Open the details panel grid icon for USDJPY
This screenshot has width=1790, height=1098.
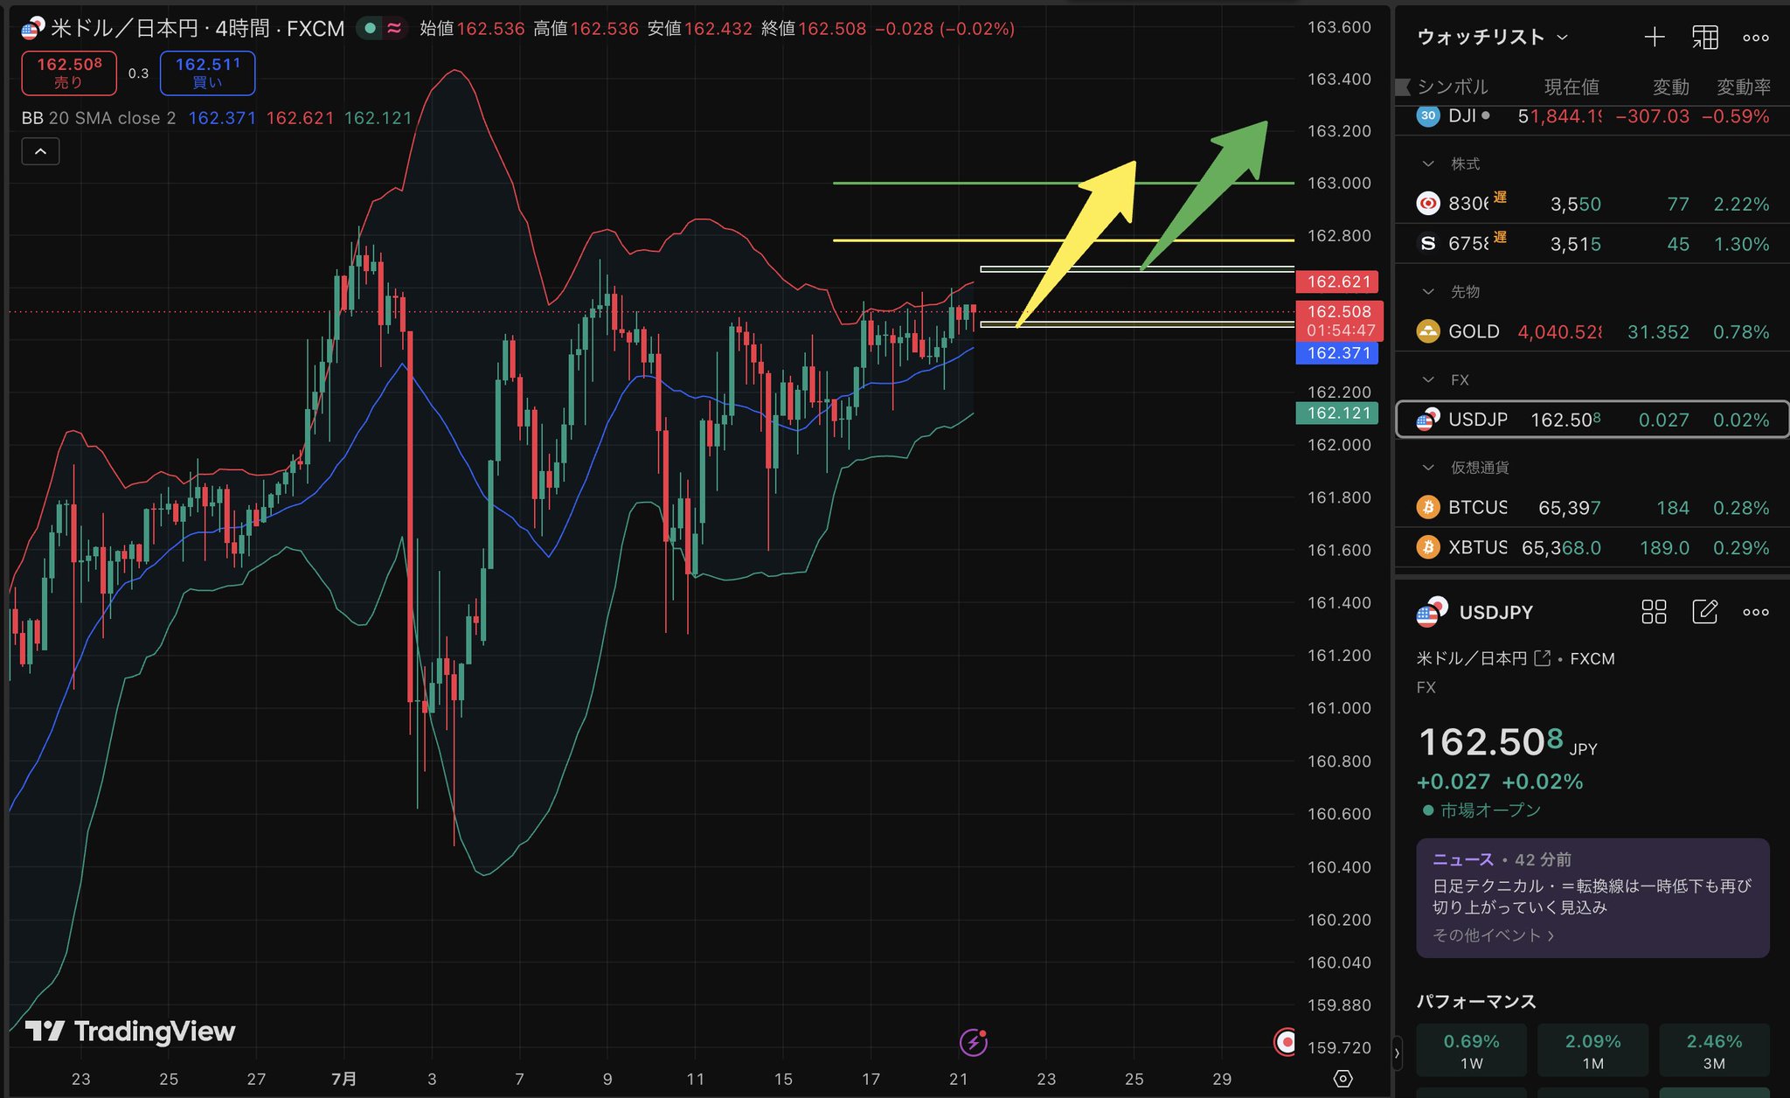(1654, 612)
